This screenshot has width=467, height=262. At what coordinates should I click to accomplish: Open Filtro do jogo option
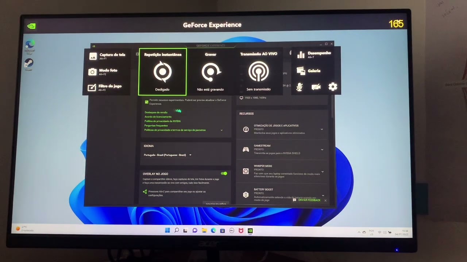pyautogui.click(x=105, y=87)
